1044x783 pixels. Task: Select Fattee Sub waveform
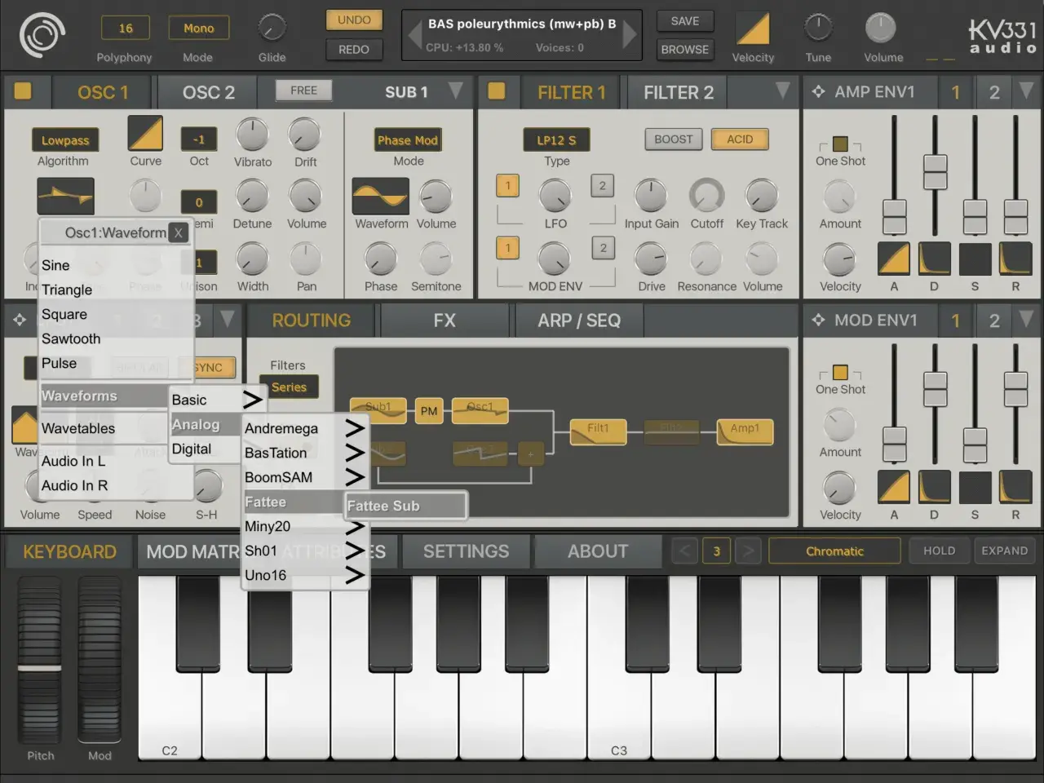405,506
